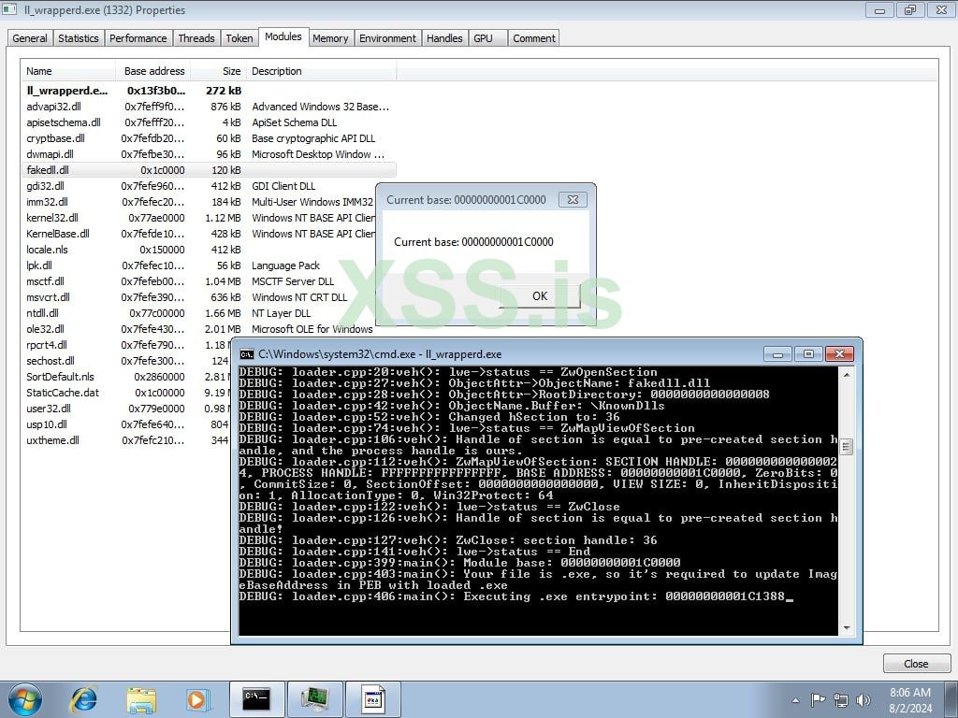
Task: Click the cmd window scrollbar thumb
Action: [847, 447]
